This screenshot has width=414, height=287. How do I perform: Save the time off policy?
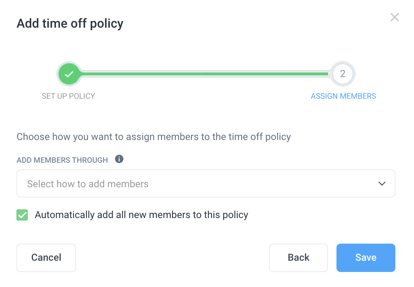366,258
